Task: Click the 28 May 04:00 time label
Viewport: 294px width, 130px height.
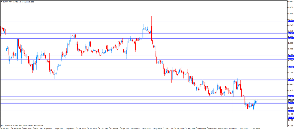Action: tap(212, 129)
